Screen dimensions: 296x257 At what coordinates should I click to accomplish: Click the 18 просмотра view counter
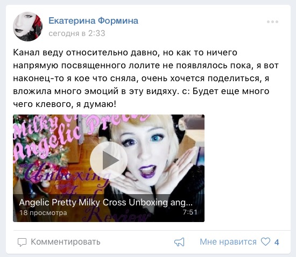[x=43, y=213]
